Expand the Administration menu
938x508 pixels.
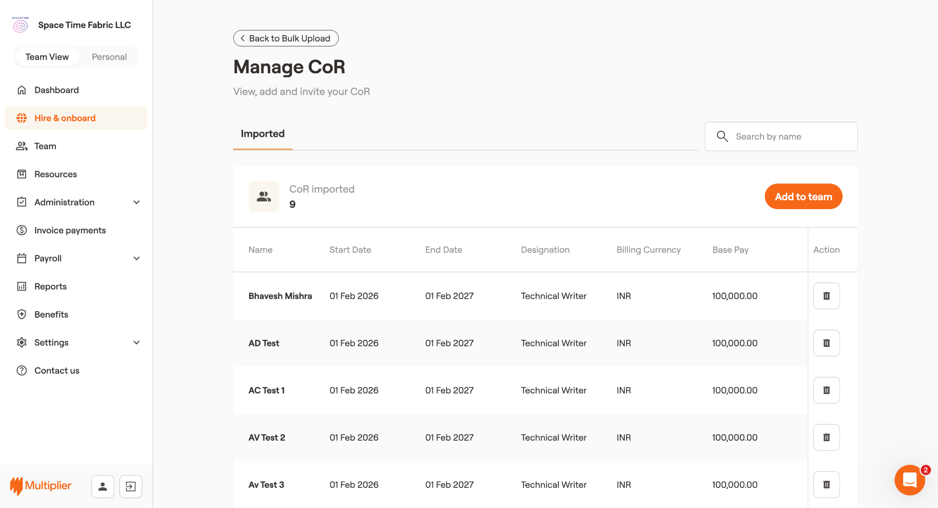[136, 202]
